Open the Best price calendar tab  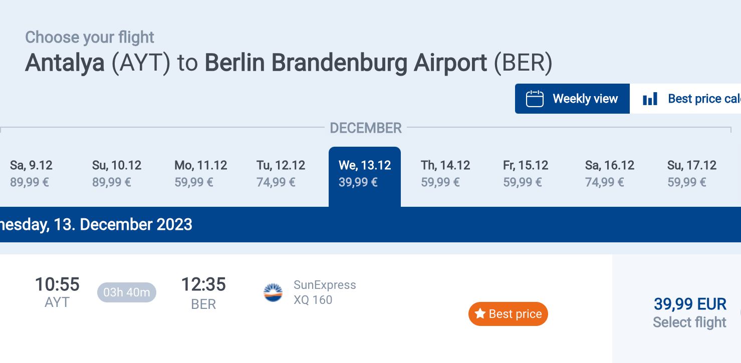point(691,99)
